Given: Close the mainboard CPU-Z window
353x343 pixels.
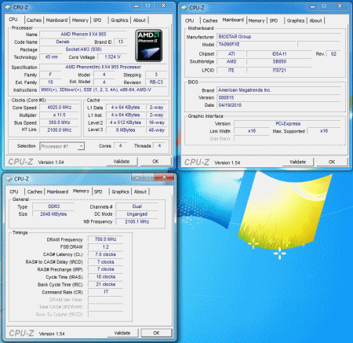Looking at the screenshot, I should coord(340,6).
